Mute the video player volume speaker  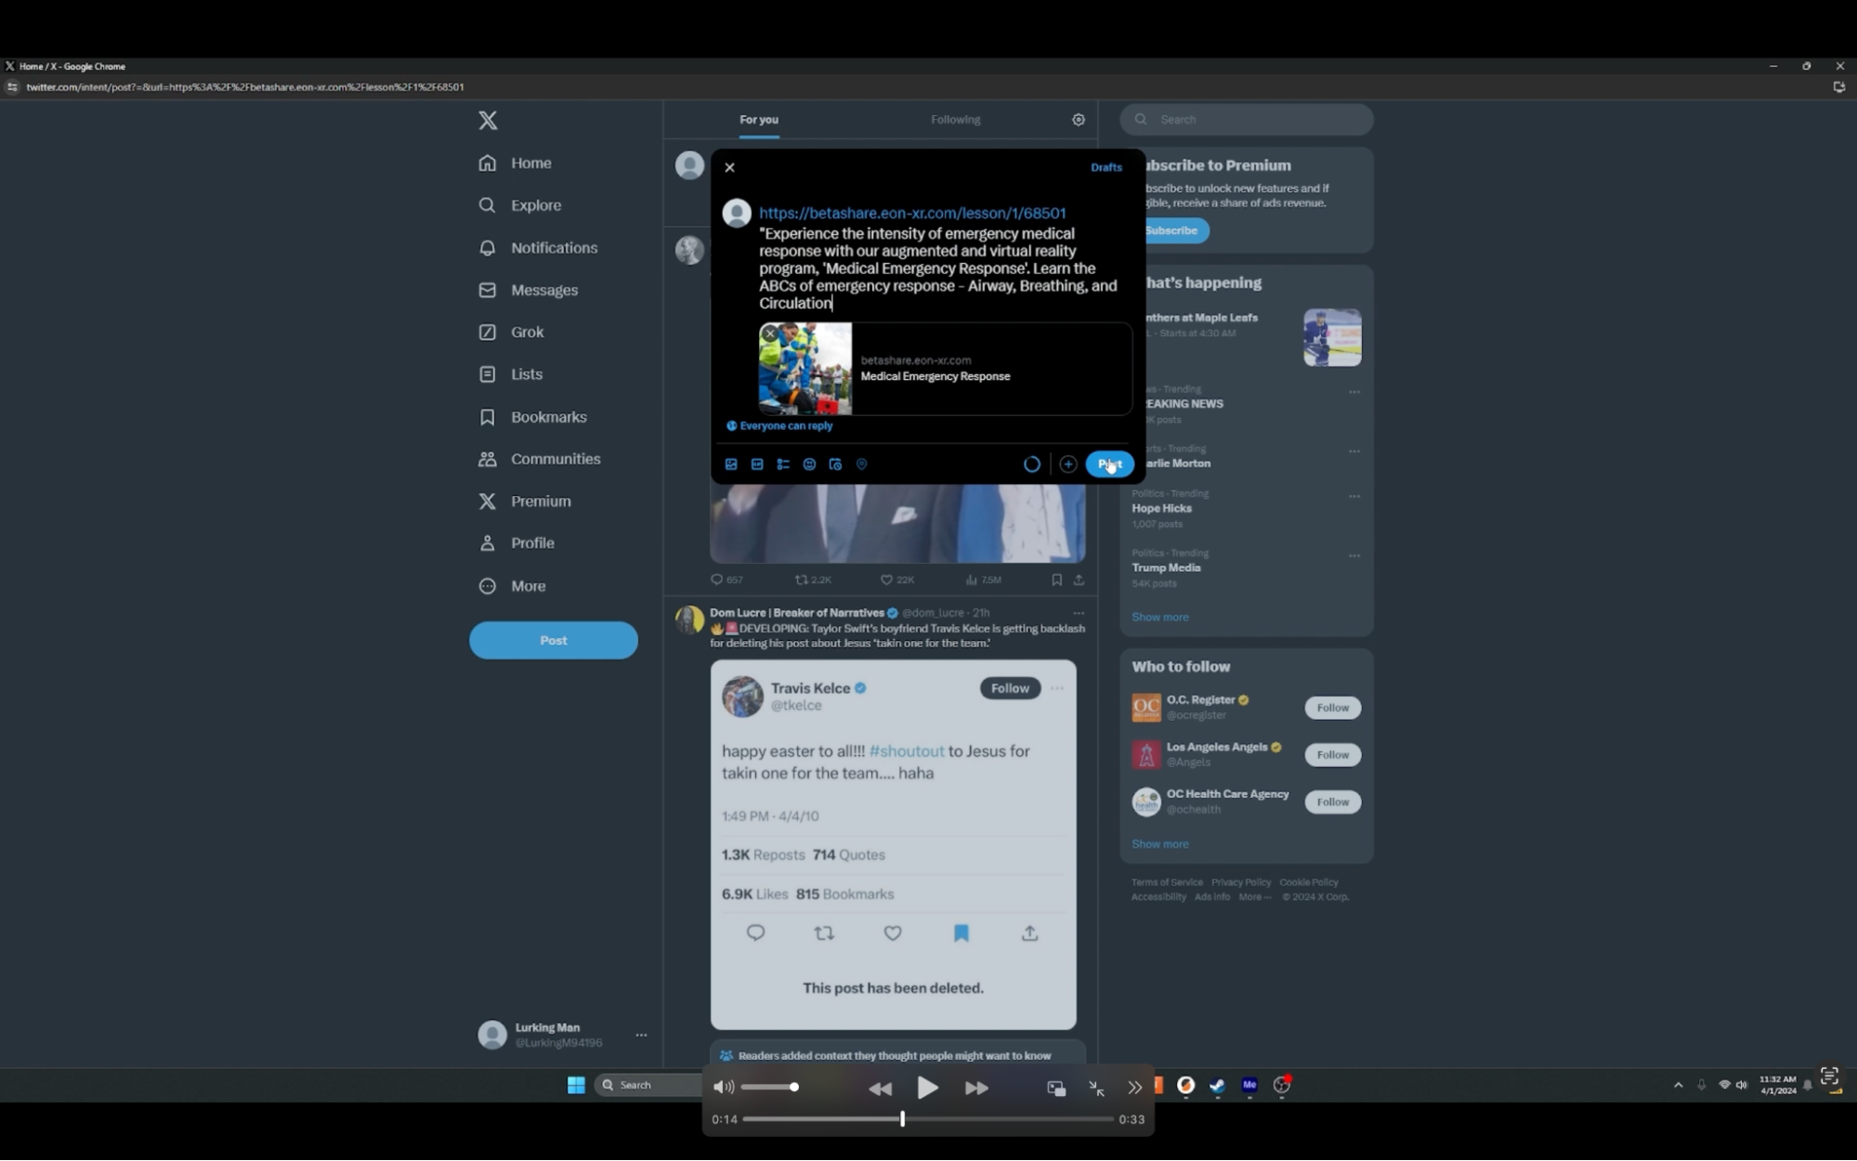tap(723, 1088)
